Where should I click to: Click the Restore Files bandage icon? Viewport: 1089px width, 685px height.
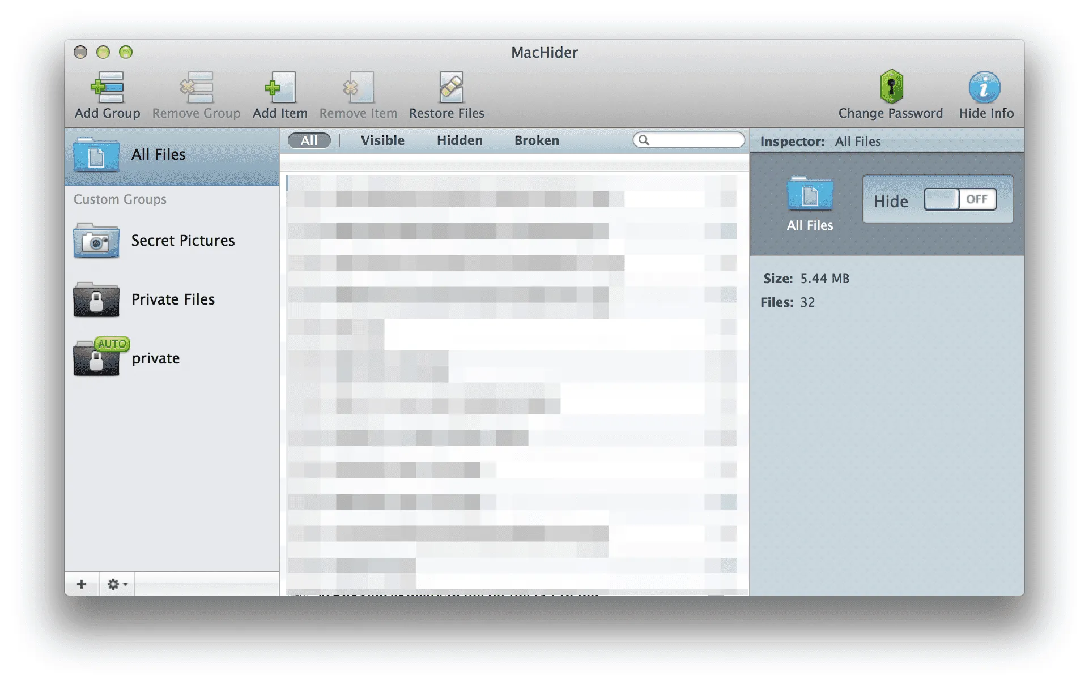click(450, 88)
